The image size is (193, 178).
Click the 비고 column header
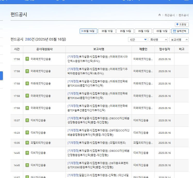pos(182,49)
